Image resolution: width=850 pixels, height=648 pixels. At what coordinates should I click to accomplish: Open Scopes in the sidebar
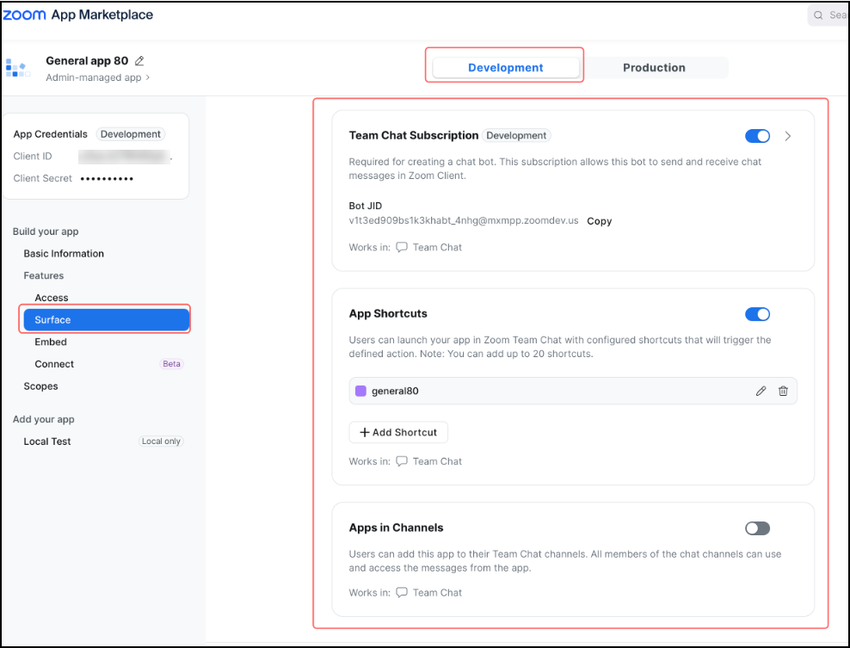40,386
